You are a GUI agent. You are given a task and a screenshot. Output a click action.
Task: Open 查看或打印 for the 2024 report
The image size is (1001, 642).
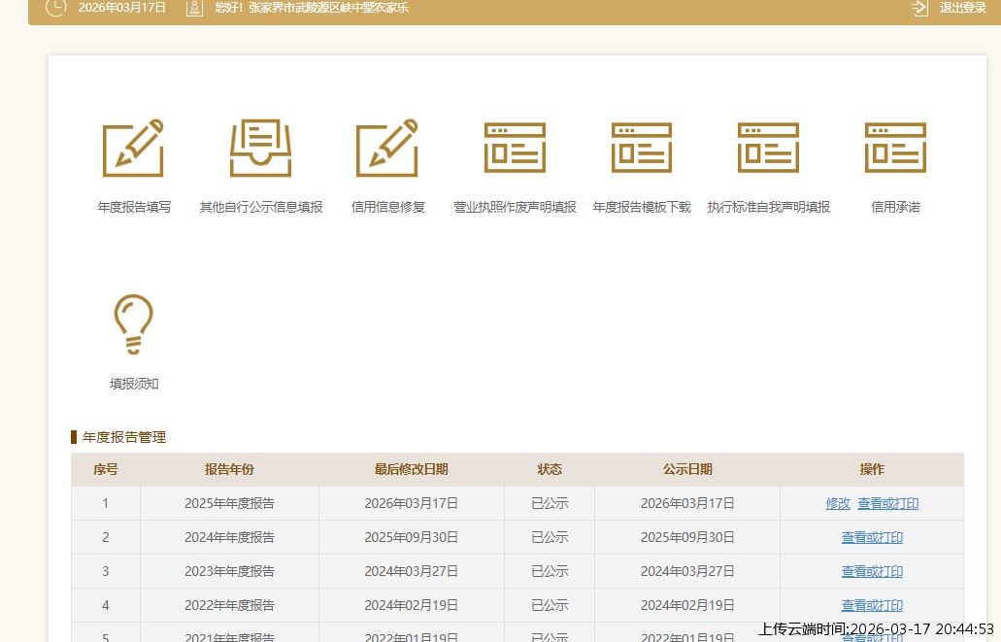pyautogui.click(x=872, y=537)
